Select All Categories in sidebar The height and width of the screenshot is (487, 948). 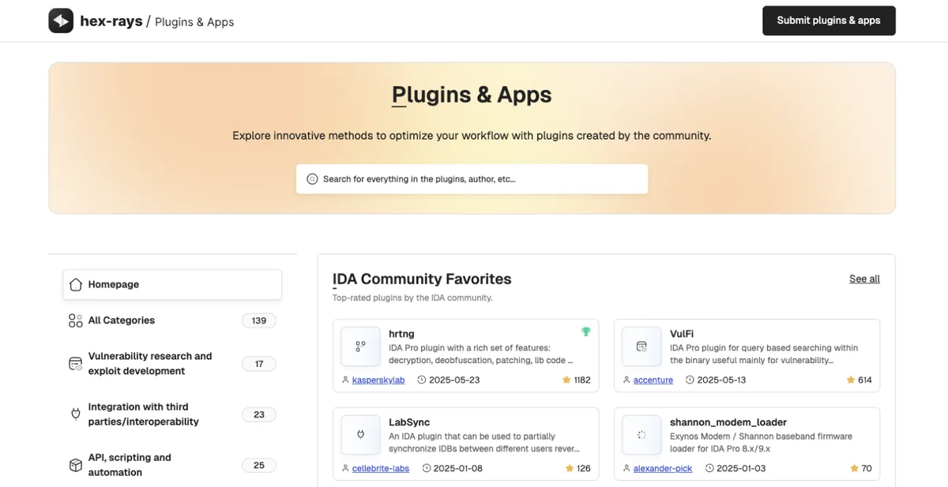(x=172, y=320)
